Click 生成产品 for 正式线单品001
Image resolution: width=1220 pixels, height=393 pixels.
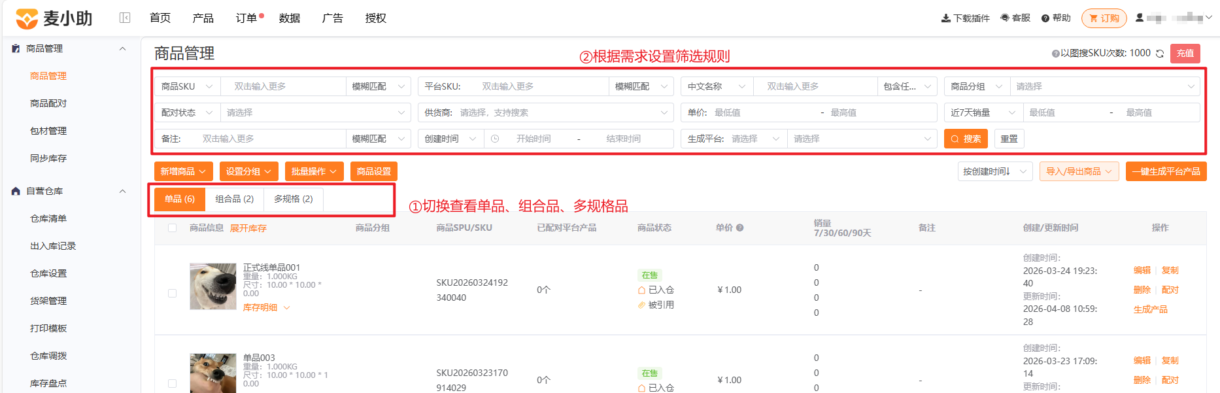[x=1151, y=309]
